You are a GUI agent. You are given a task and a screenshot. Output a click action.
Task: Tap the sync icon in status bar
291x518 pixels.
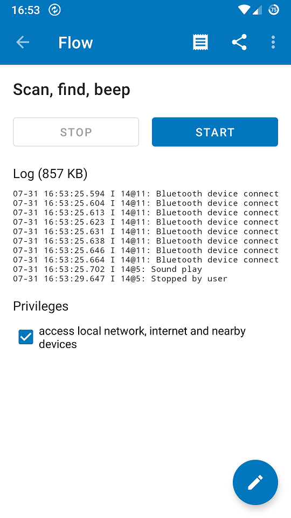[x=54, y=10]
